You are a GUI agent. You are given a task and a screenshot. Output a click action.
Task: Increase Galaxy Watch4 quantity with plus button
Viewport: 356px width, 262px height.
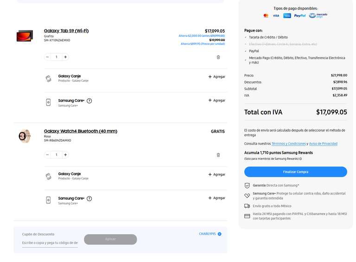[x=65, y=155]
